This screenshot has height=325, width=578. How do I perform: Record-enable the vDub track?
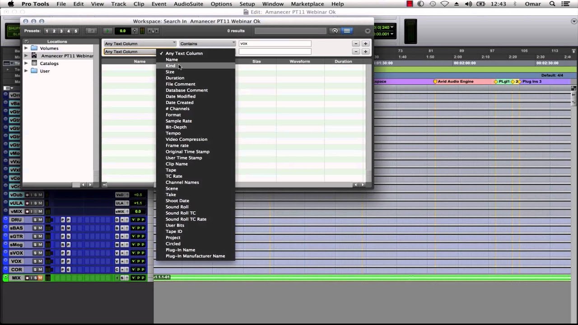point(27,195)
